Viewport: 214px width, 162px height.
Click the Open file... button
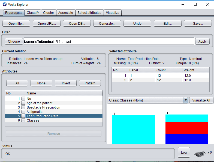pyautogui.click(x=16, y=24)
